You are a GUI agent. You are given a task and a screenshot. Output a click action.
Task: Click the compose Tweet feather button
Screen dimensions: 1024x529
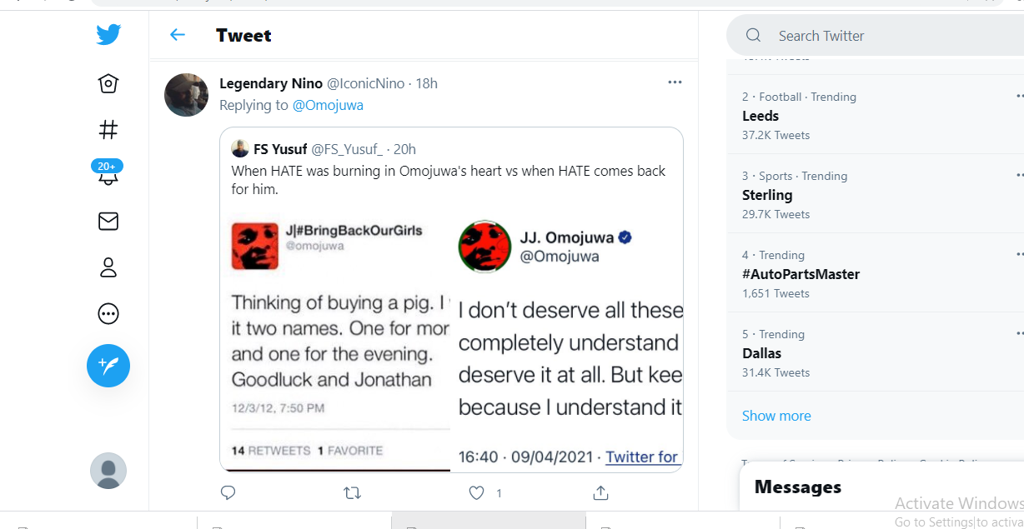click(x=108, y=366)
